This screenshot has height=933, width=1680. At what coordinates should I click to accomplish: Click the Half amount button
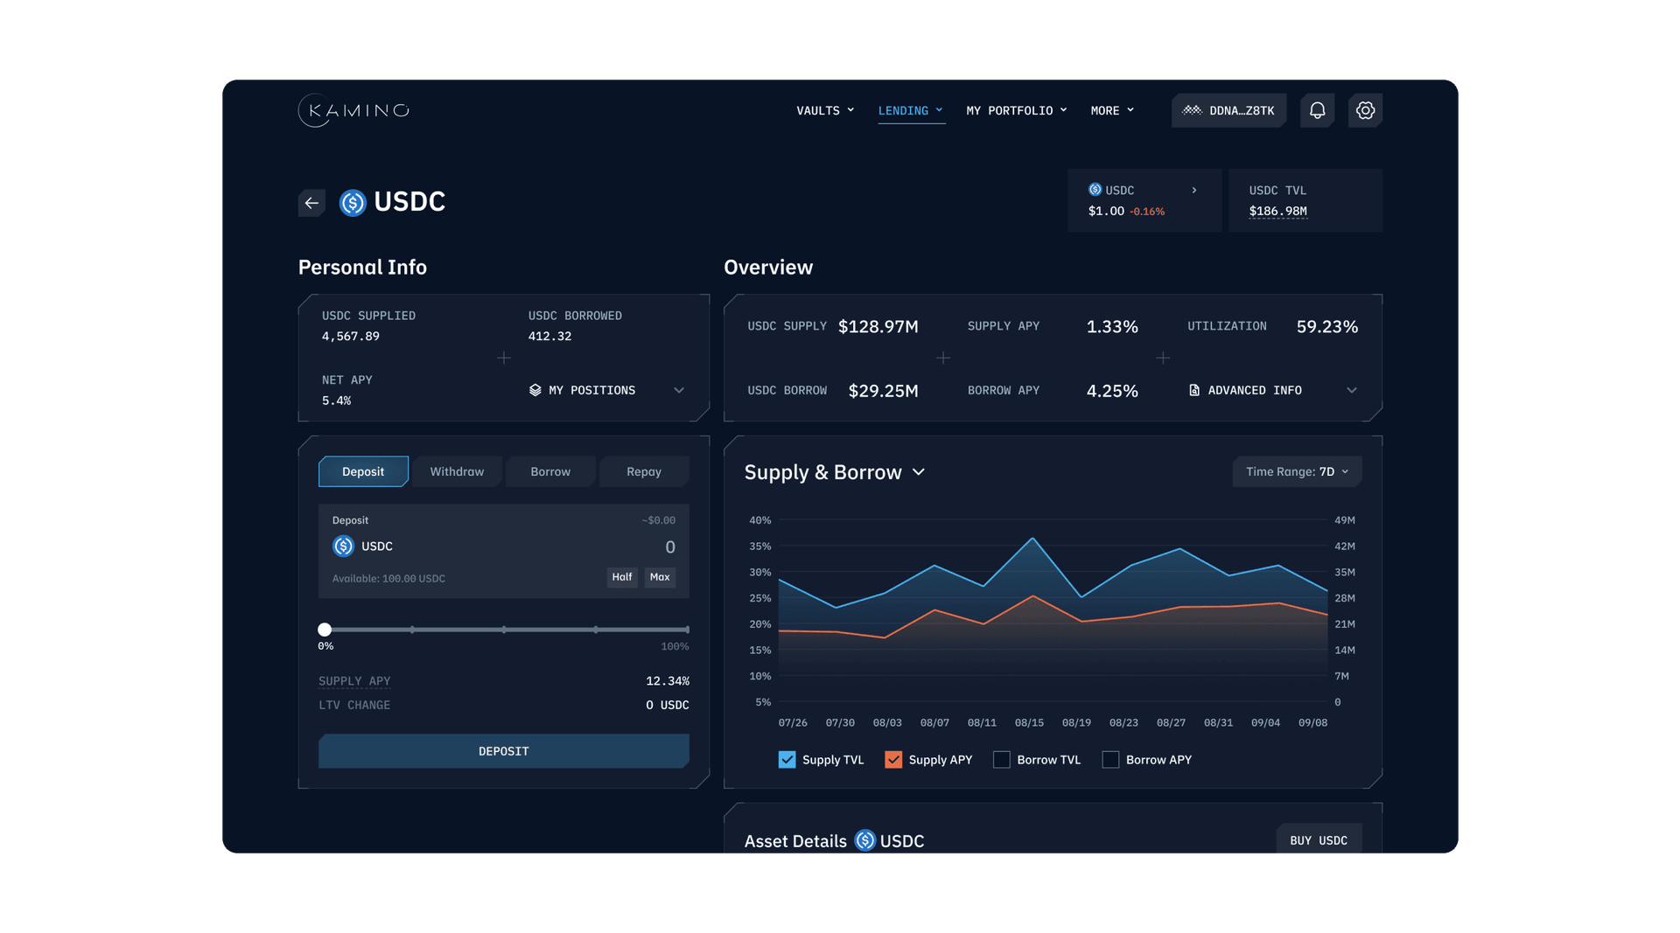[x=622, y=577]
